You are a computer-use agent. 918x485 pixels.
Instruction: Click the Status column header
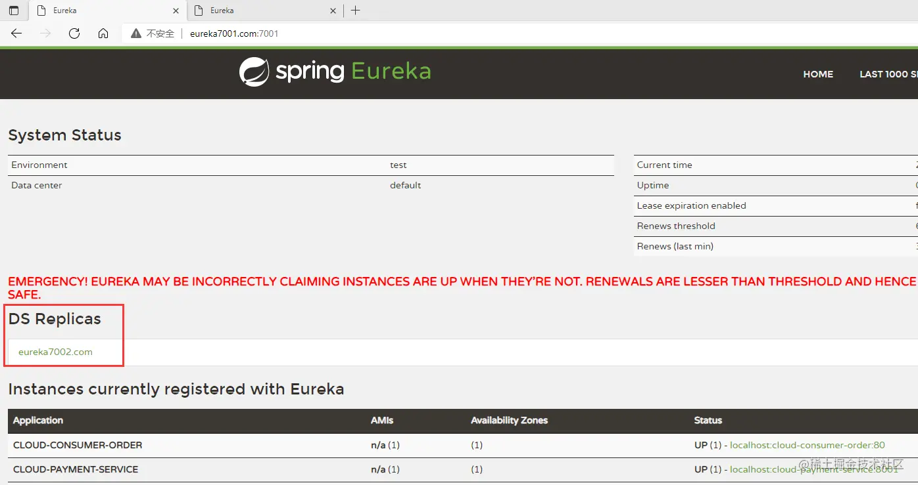(708, 420)
